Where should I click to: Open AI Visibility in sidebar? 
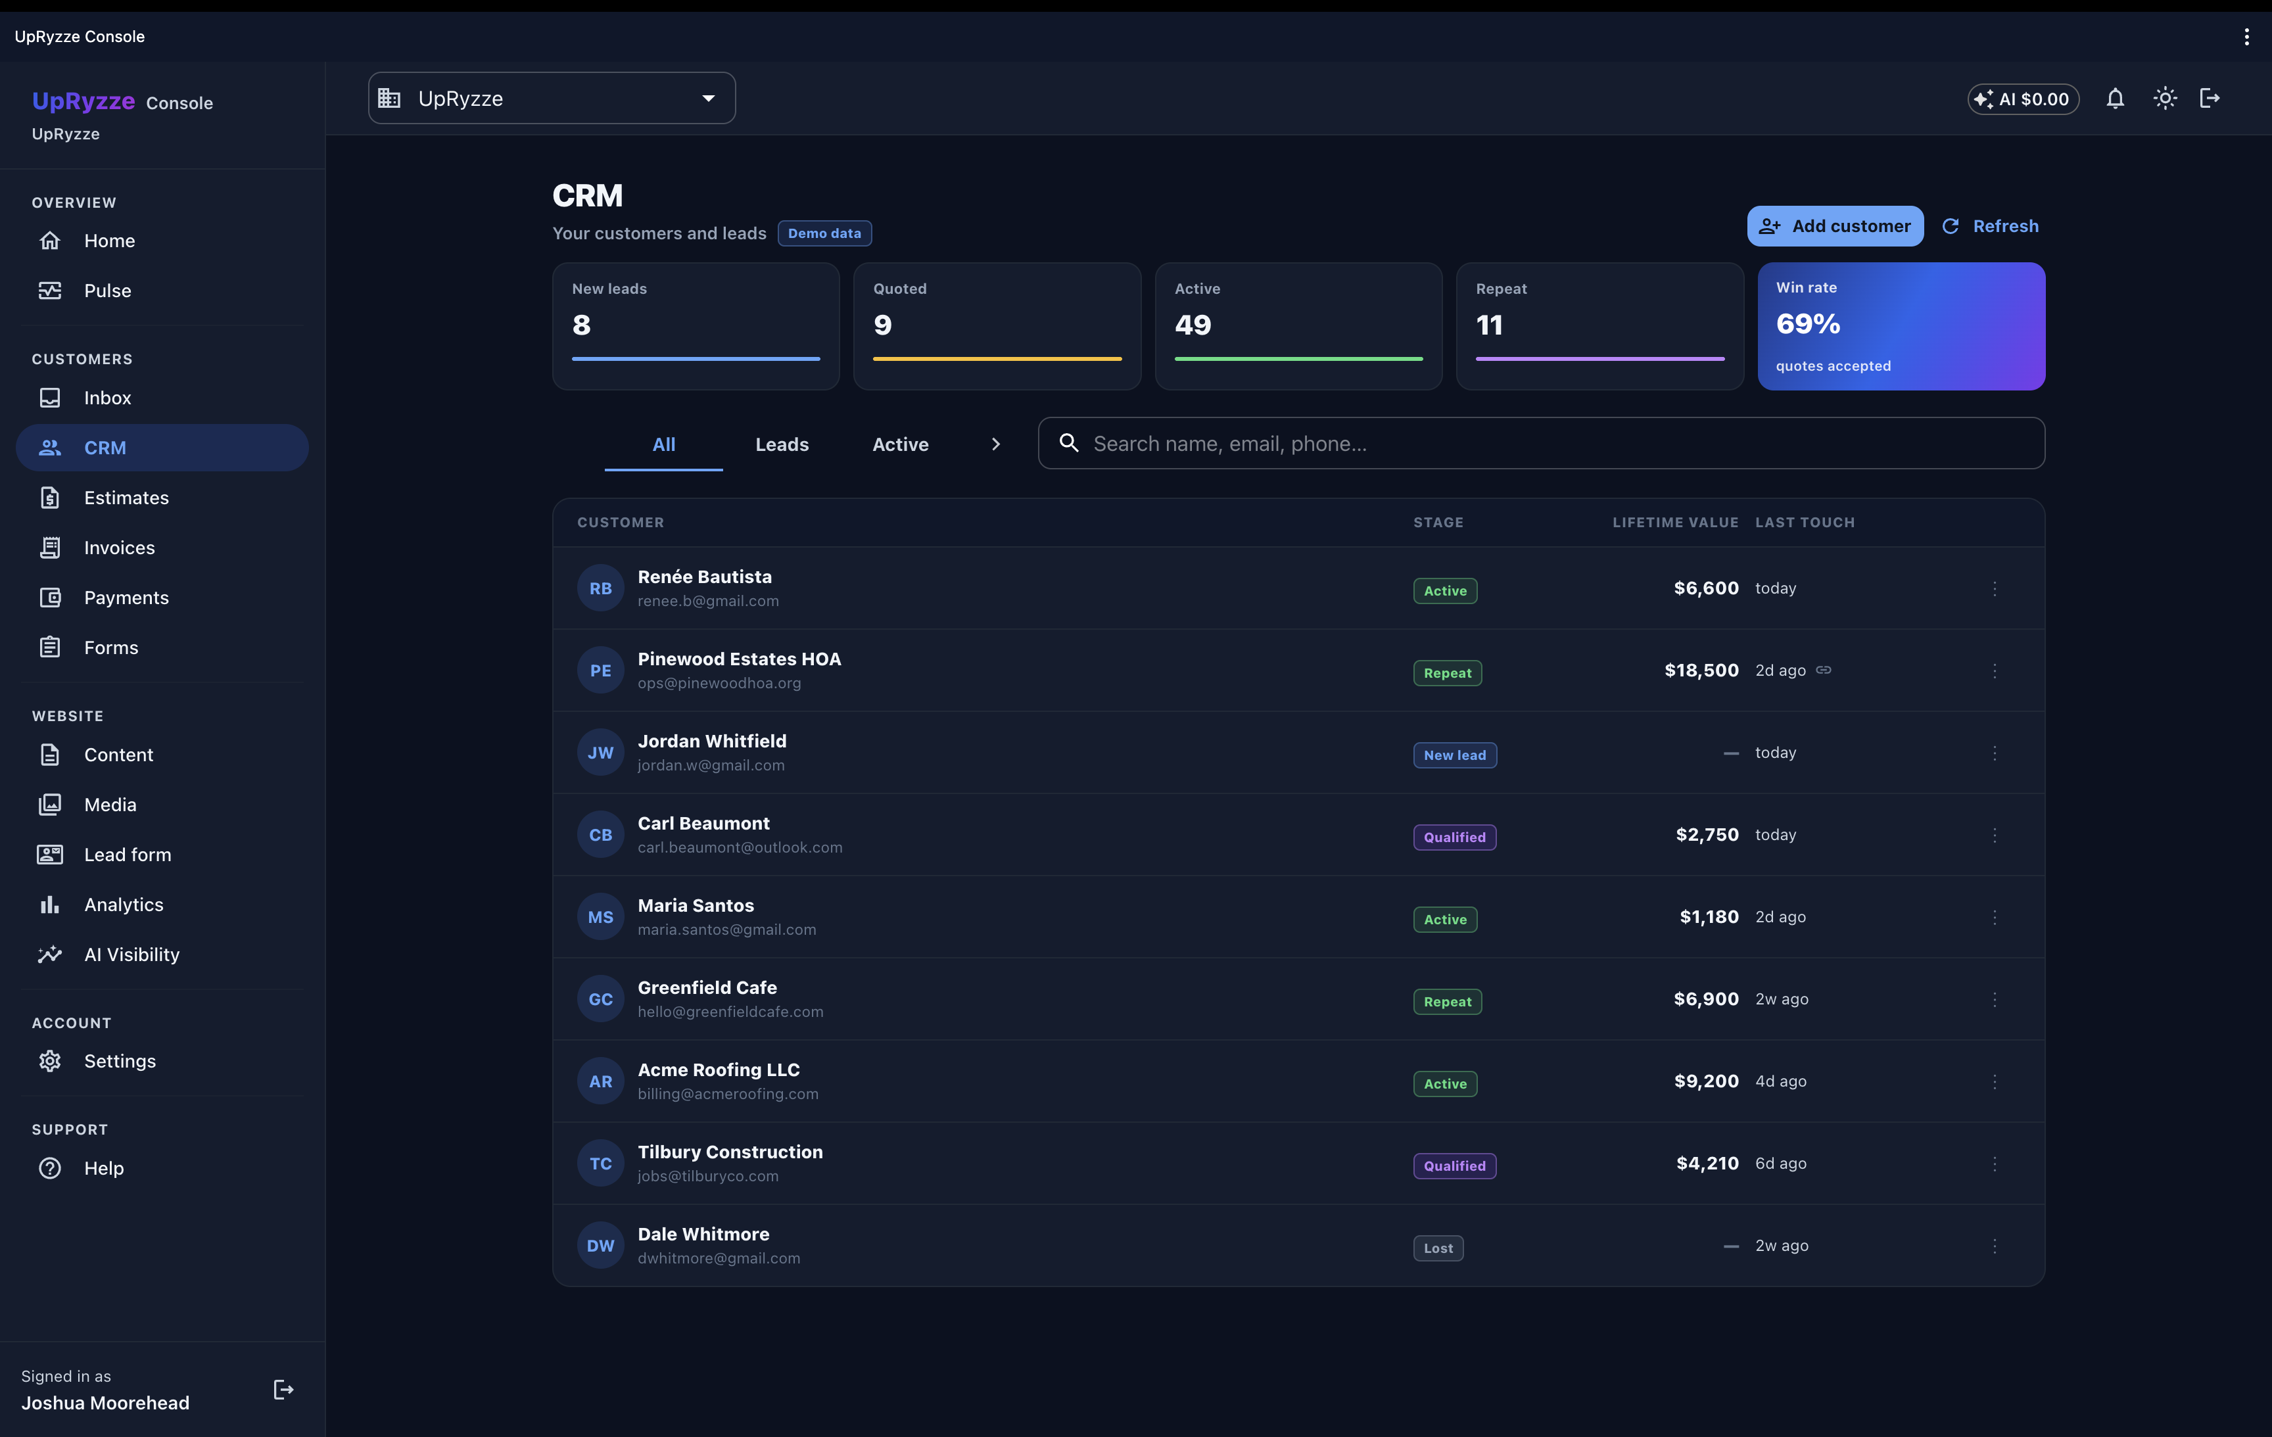161,955
